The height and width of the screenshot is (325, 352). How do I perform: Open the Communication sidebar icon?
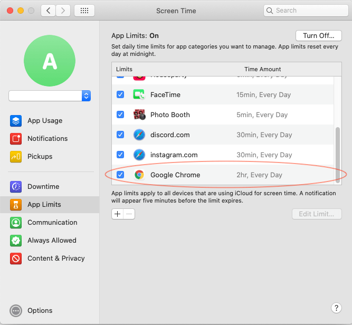pos(16,223)
